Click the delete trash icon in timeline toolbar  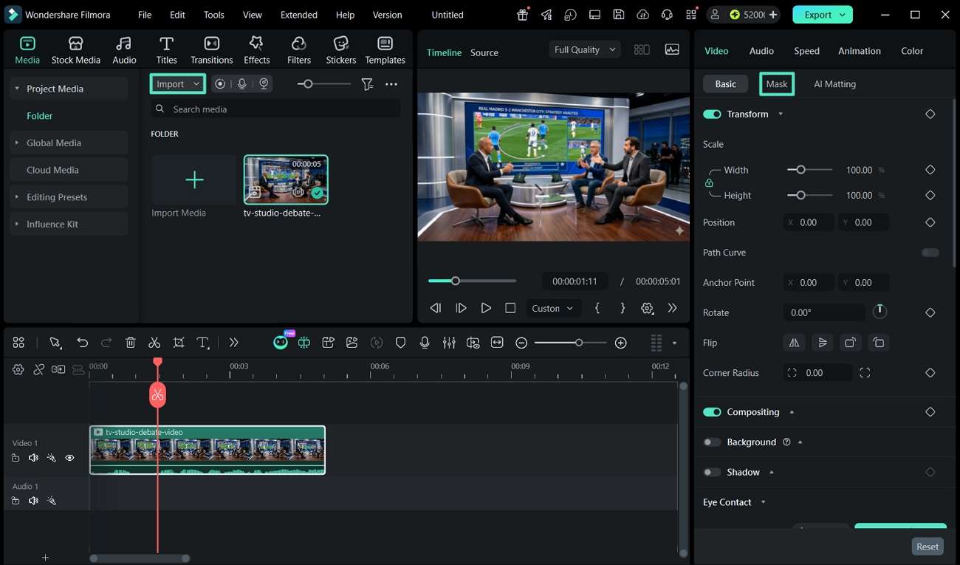131,343
